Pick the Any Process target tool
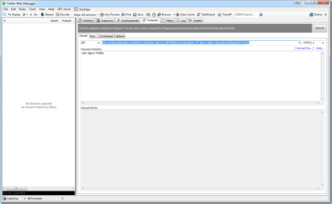The height and width of the screenshot is (204, 332). click(110, 14)
